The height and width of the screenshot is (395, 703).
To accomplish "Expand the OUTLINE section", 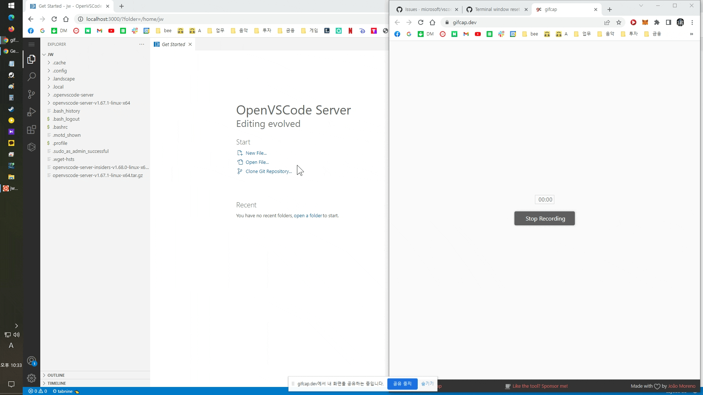I will point(56,375).
